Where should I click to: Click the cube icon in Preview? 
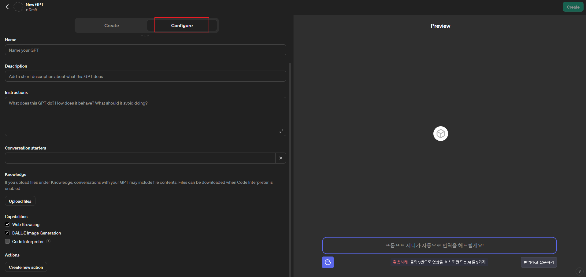click(x=440, y=134)
